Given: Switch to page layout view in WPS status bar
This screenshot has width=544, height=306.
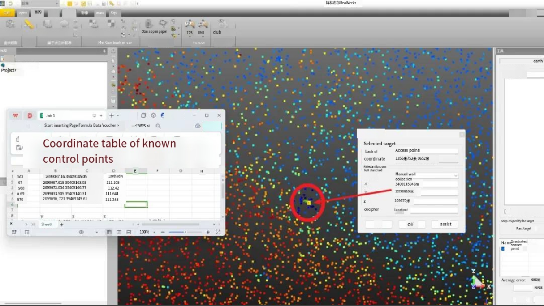Looking at the screenshot, I should point(119,232).
